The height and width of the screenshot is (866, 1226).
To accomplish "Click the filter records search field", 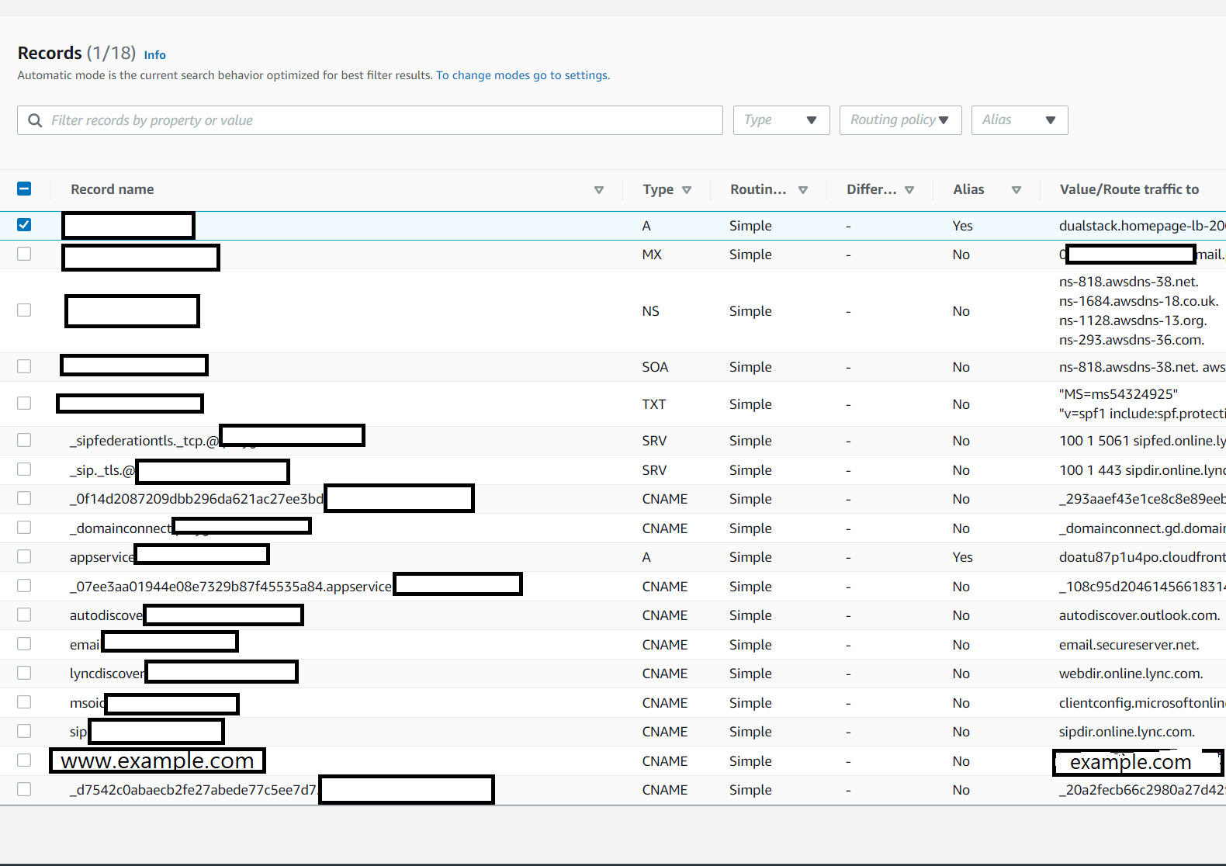I will [x=370, y=120].
